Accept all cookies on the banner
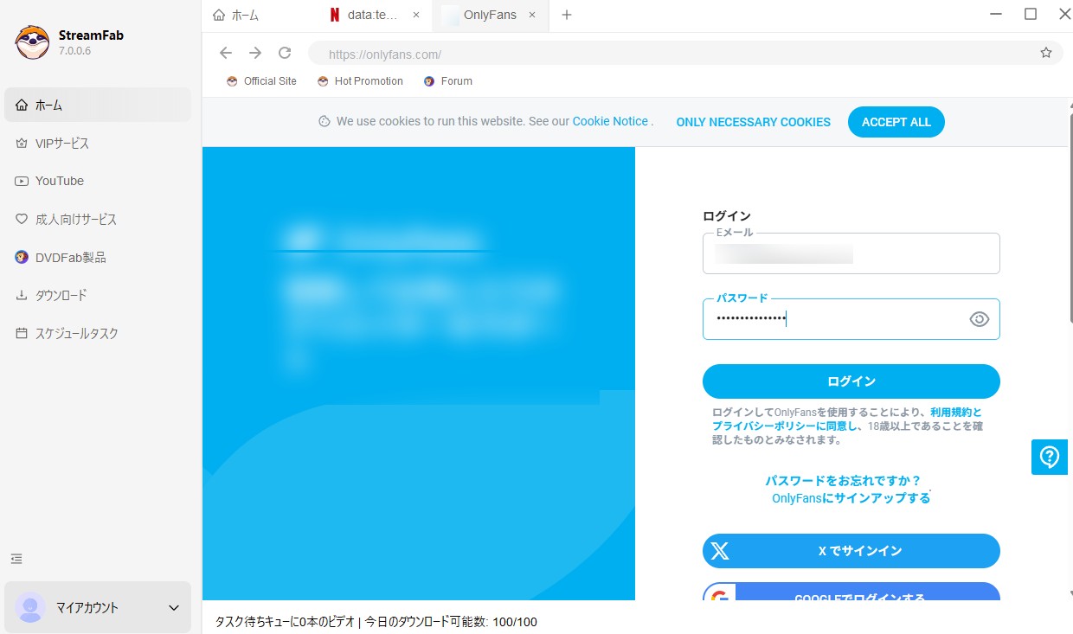Image resolution: width=1073 pixels, height=634 pixels. [x=896, y=122]
